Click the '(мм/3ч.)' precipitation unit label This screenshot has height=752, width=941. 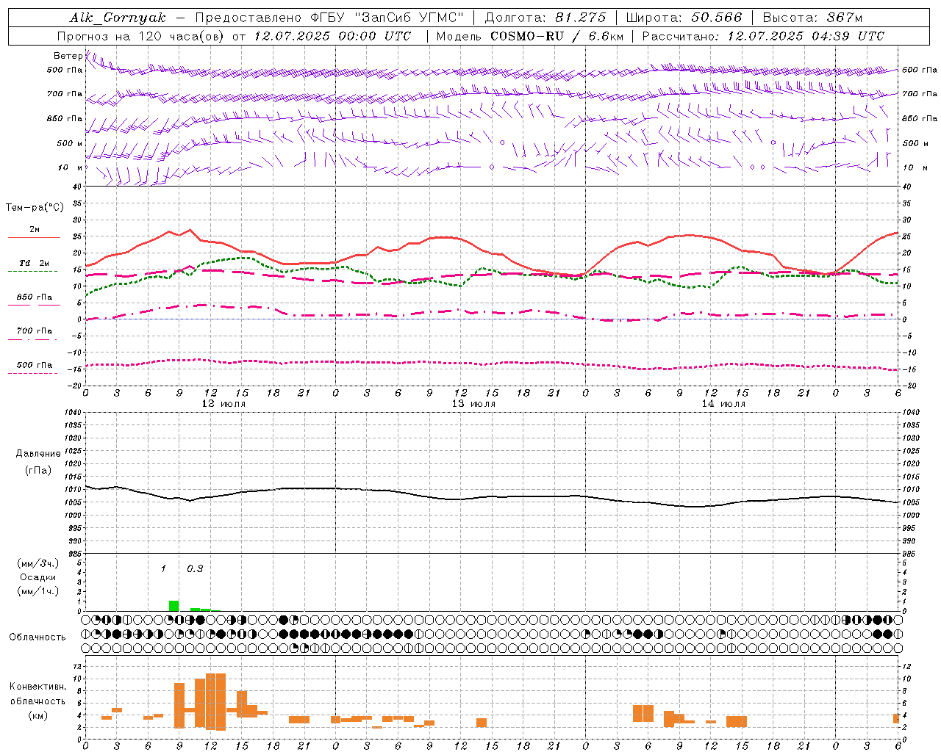37,563
